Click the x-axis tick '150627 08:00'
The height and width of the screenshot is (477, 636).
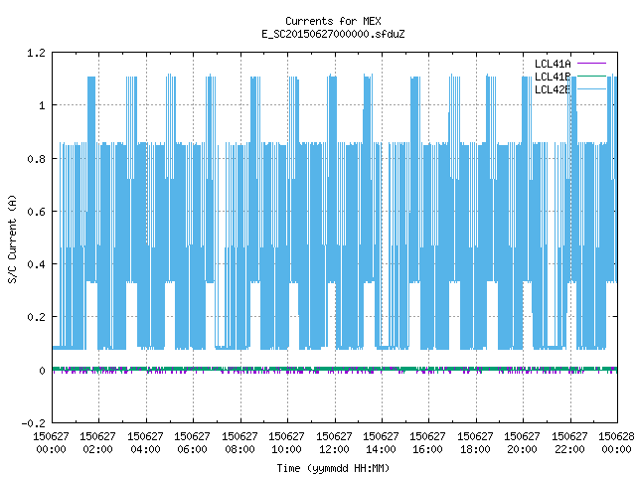[x=239, y=443]
